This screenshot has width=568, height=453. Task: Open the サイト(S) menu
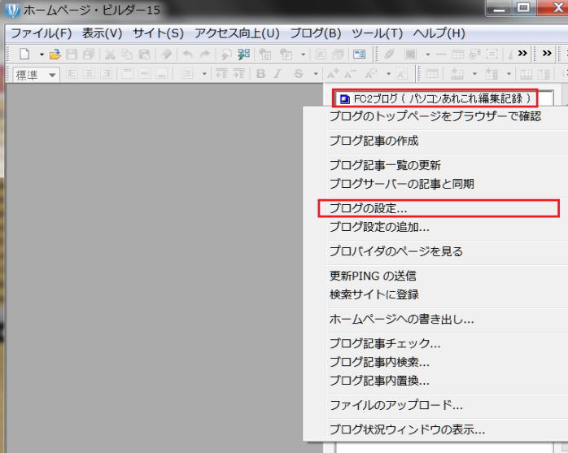[x=159, y=33]
